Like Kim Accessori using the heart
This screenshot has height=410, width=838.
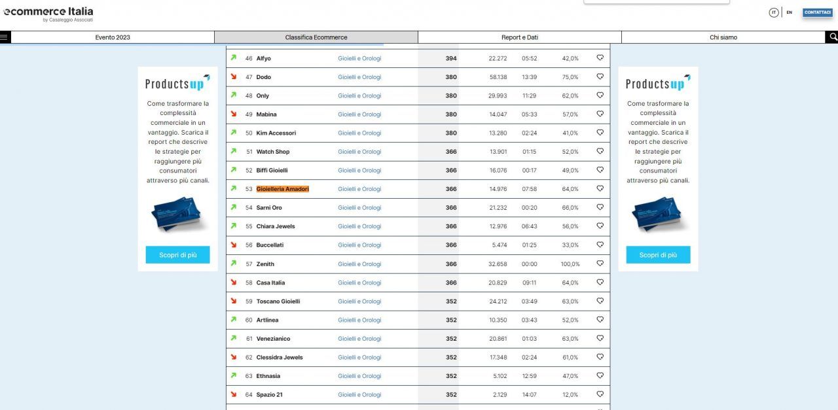tap(600, 133)
